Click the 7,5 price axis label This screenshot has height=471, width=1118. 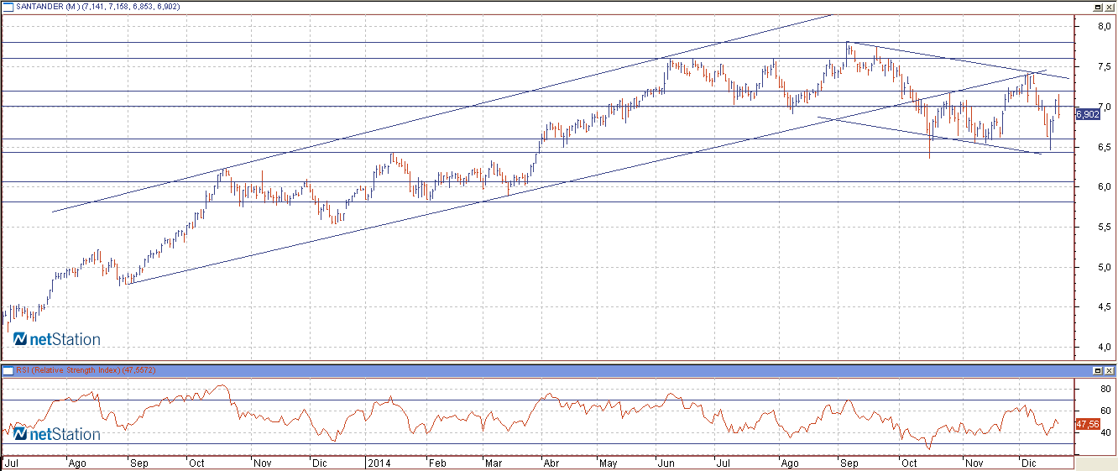coord(1105,66)
